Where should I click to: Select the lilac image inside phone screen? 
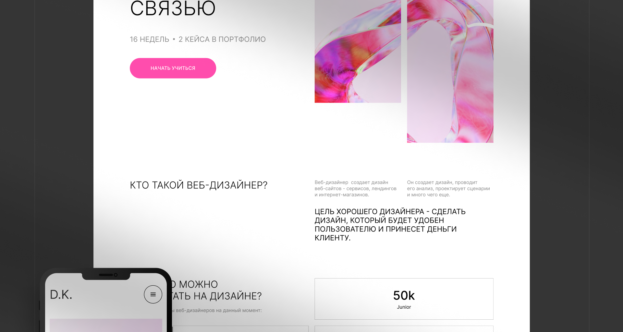point(106,325)
